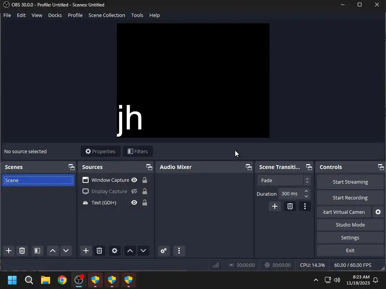386x289 pixels.
Task: Open the Scene Collection menu
Action: 107,15
